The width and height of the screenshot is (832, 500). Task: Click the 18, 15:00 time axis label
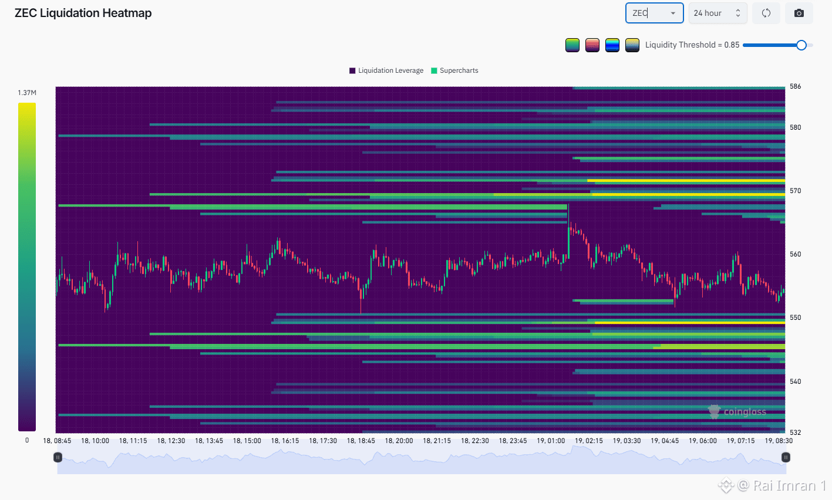tap(247, 441)
